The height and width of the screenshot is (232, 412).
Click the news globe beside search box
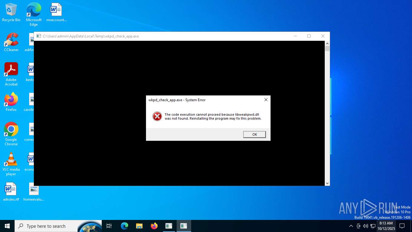pos(90,226)
